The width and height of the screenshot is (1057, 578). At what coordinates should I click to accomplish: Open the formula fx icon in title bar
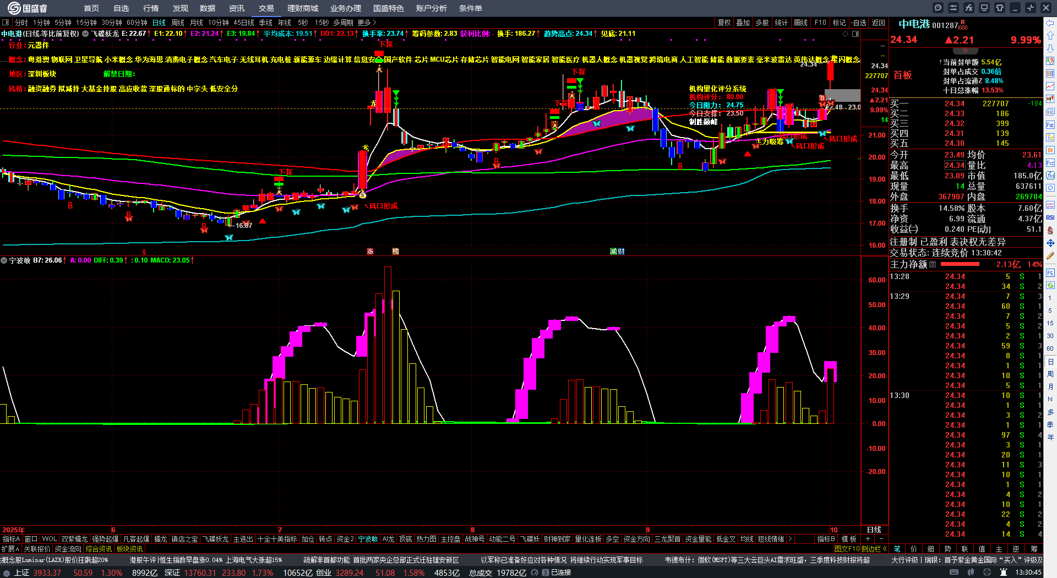[969, 8]
